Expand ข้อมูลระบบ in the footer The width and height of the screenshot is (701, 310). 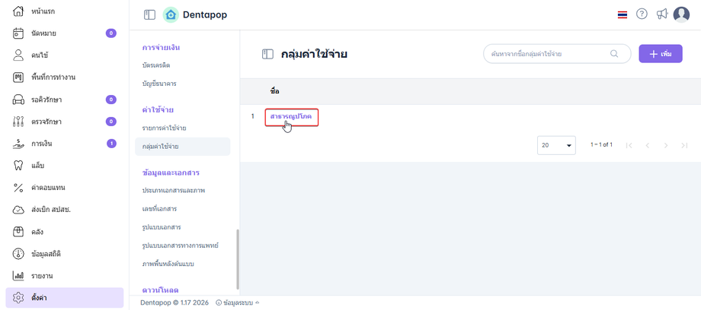[237, 302]
